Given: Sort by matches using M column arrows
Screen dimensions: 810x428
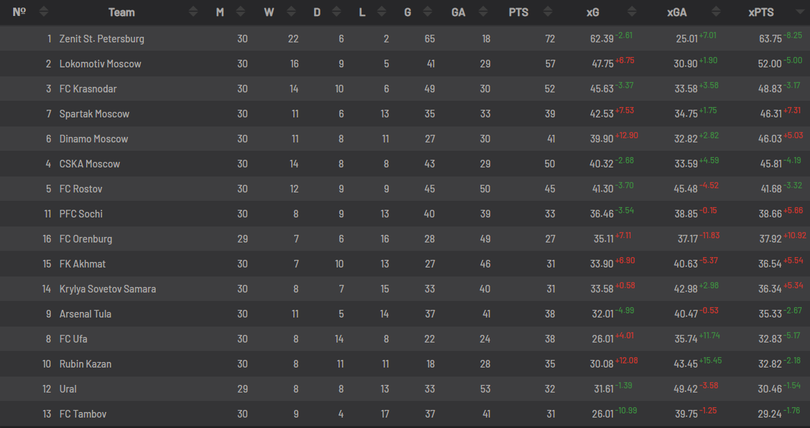Looking at the screenshot, I should [240, 12].
